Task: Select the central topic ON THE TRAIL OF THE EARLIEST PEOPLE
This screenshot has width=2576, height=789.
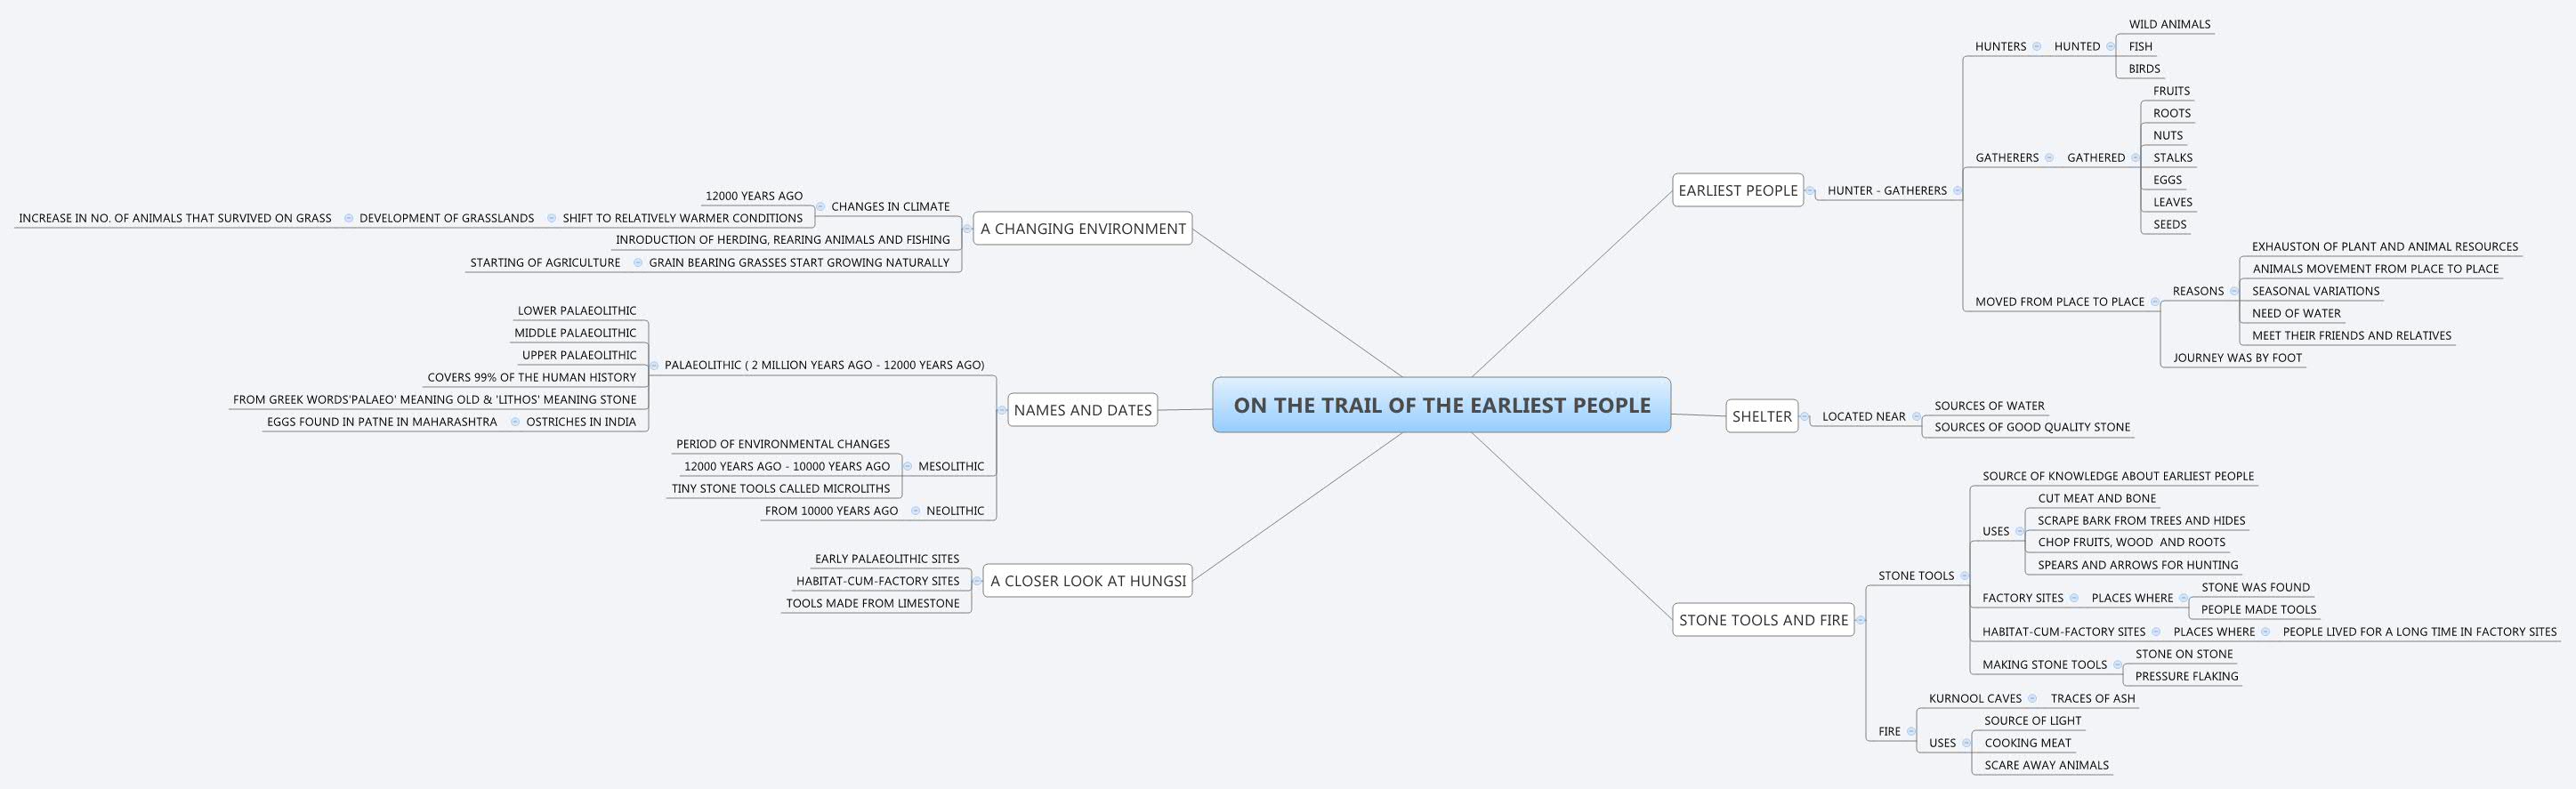Action: (x=1441, y=405)
